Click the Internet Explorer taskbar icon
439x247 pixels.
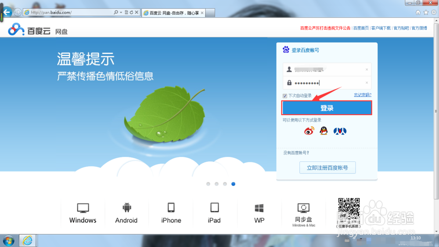[x=27, y=240]
